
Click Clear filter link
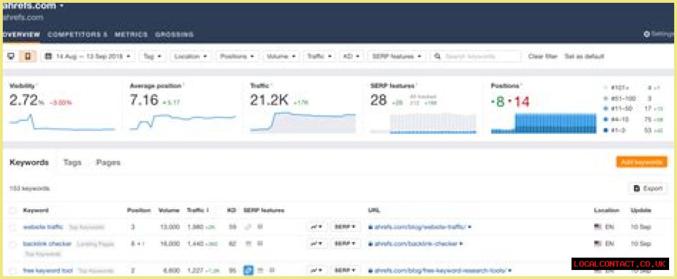[x=543, y=56]
